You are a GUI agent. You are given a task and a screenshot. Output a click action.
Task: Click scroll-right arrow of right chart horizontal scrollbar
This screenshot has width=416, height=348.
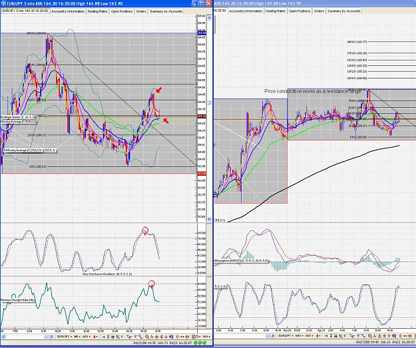[273, 336]
